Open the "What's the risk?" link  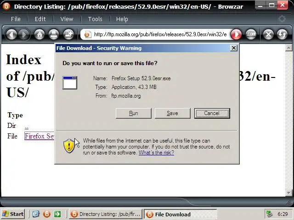point(156,153)
